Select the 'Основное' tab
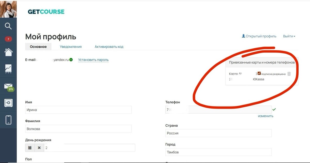Viewport: 310px width, 163px height. click(x=38, y=47)
